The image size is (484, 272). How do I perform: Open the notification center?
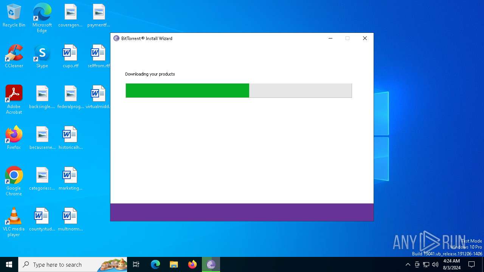tap(472, 264)
